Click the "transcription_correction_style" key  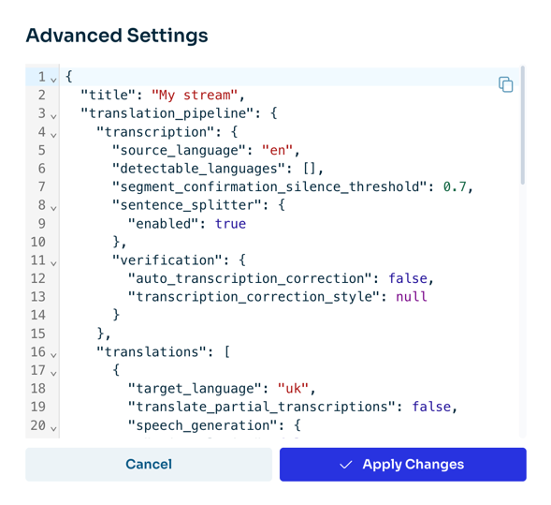click(x=254, y=297)
